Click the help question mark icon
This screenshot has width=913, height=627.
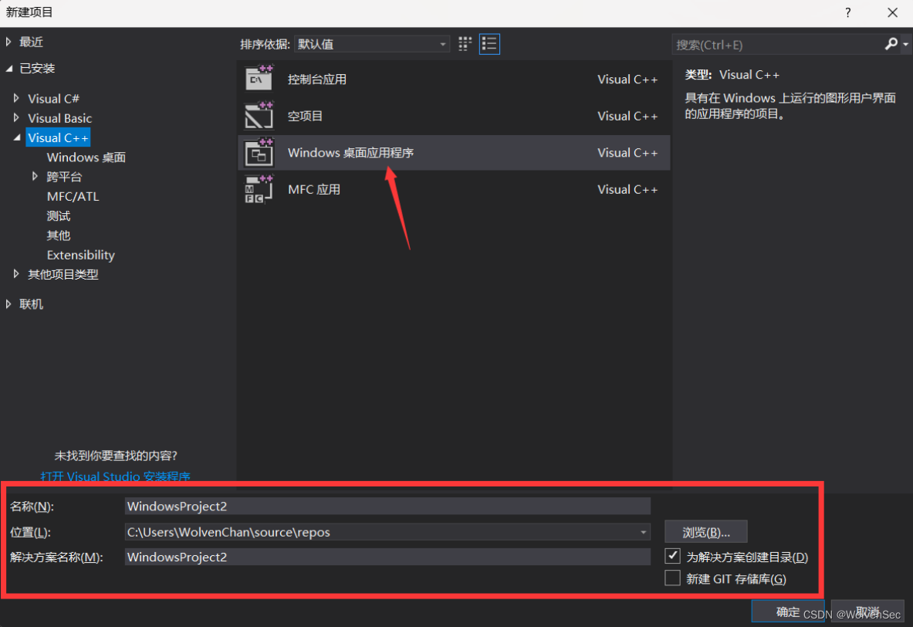(x=847, y=12)
